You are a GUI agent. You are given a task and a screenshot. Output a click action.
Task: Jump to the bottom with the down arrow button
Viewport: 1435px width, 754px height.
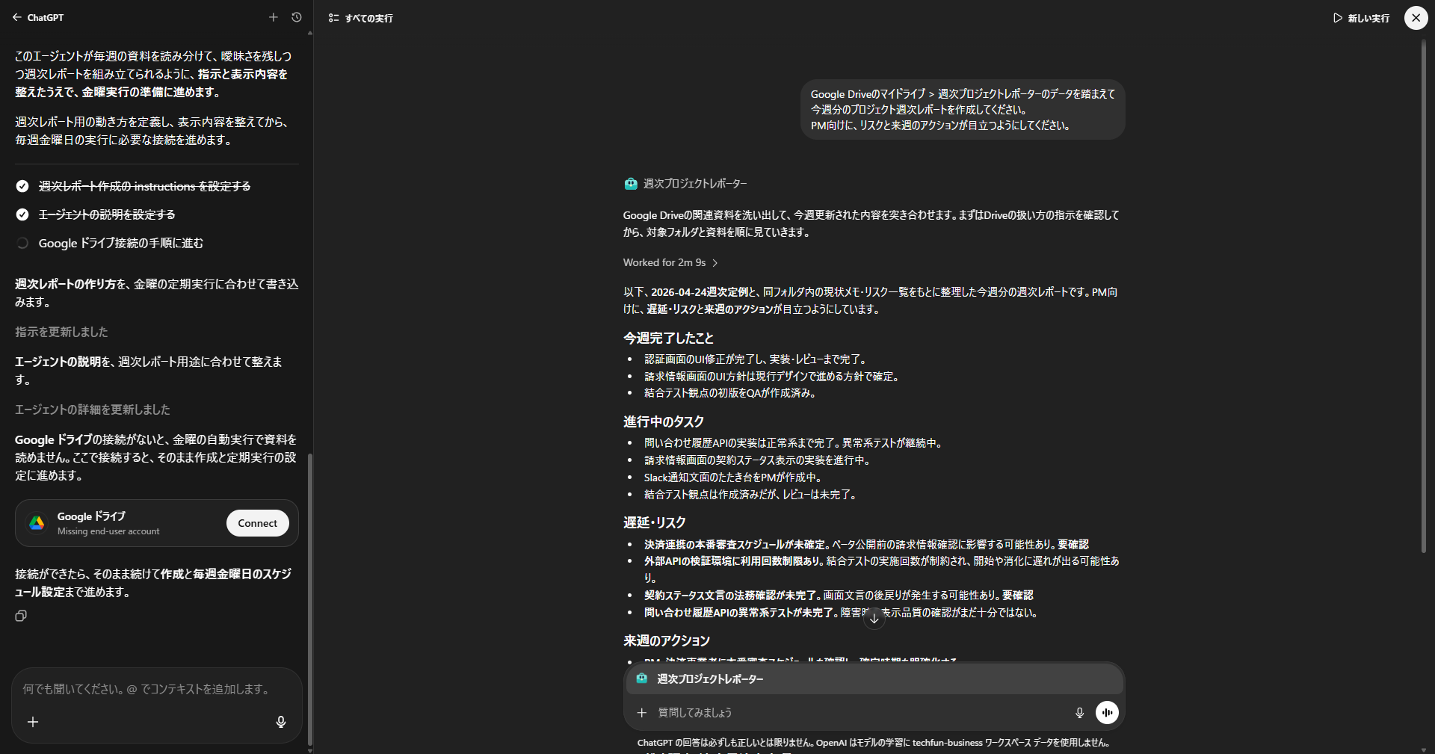click(874, 618)
